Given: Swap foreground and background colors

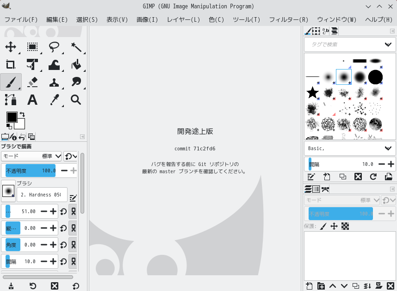Looking at the screenshot, I should (22, 114).
